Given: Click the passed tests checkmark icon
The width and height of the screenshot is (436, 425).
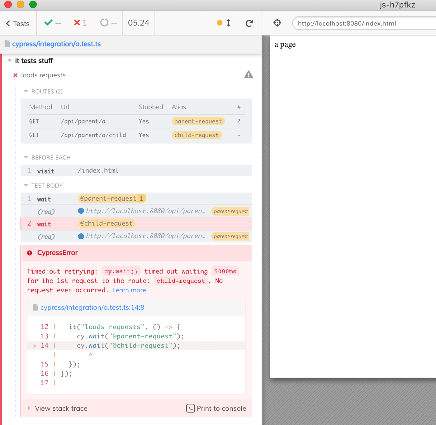Looking at the screenshot, I should tap(49, 23).
